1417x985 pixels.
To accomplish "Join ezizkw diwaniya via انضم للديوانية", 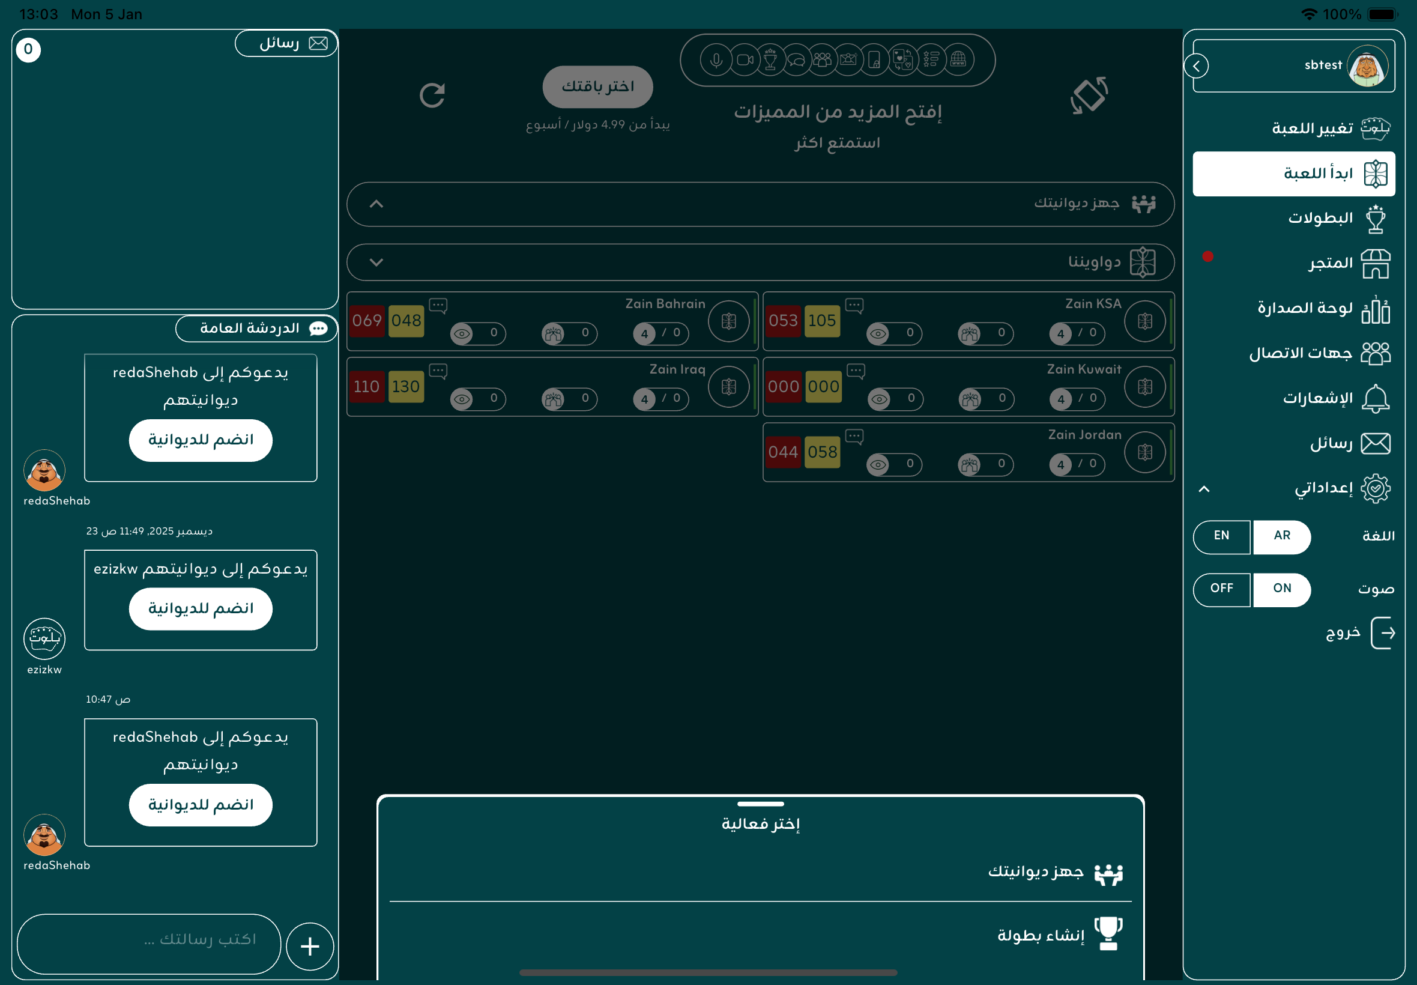I will click(201, 608).
